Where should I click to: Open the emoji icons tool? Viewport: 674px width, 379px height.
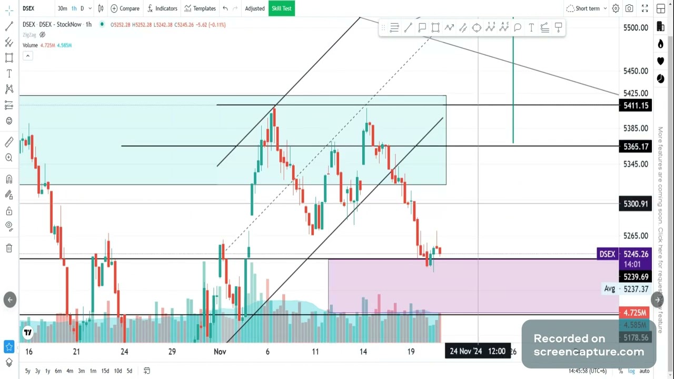[9, 121]
